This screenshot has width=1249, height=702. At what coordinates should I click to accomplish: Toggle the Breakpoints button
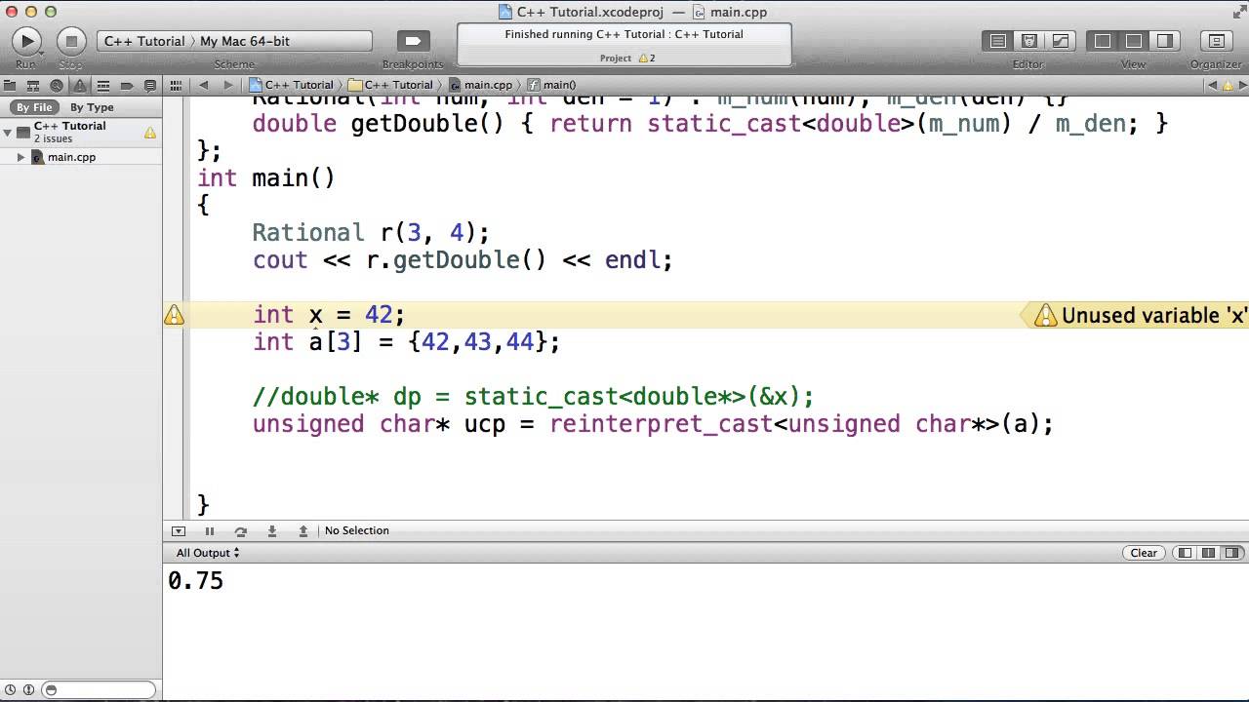tap(413, 41)
